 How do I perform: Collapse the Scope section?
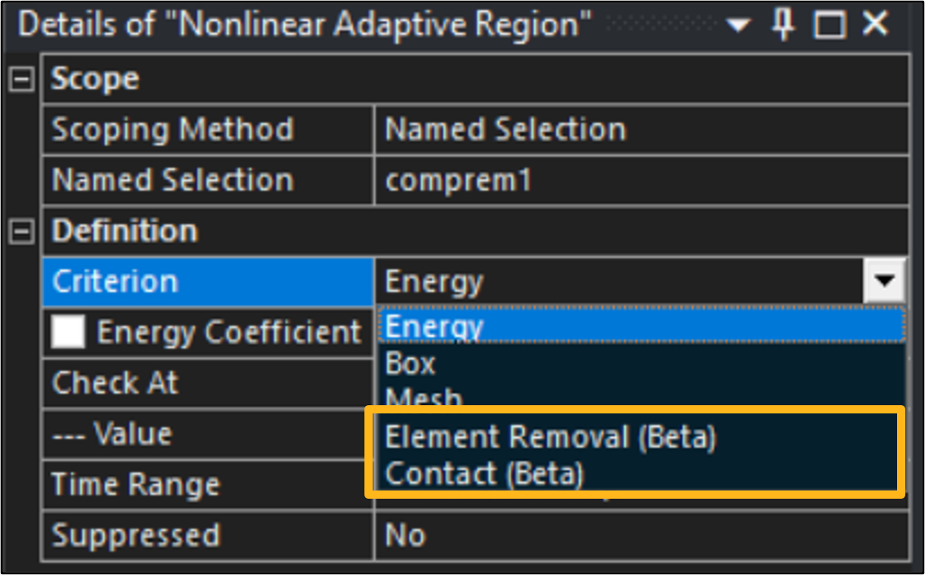tap(21, 80)
